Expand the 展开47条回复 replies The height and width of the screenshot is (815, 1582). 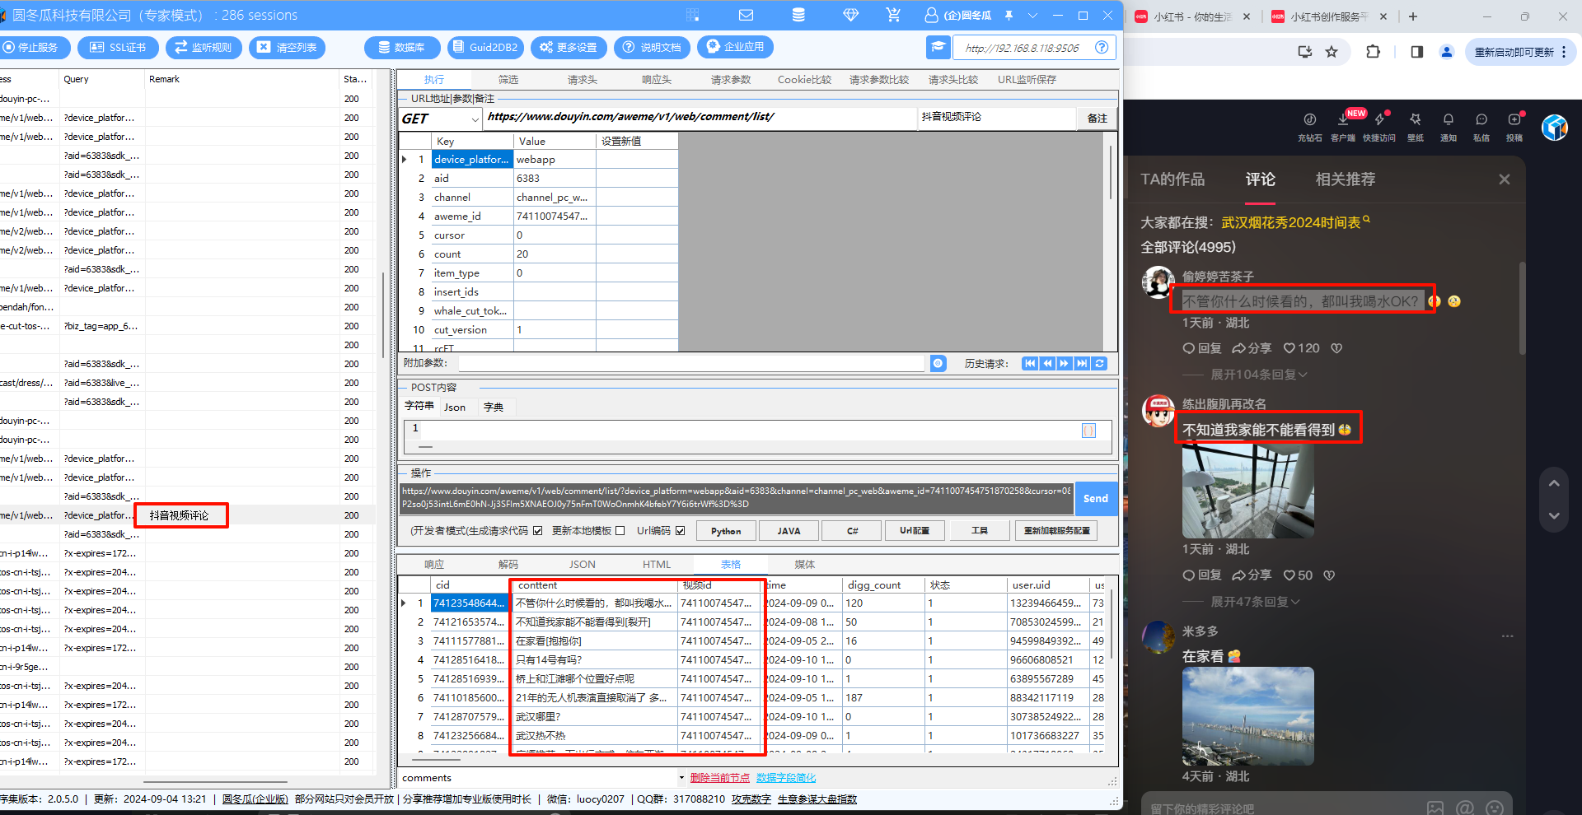(x=1255, y=602)
